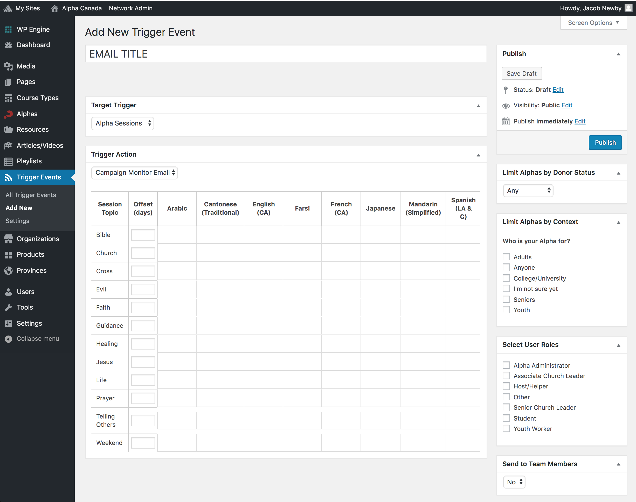Check the Adults checkbox
The image size is (636, 502).
506,257
